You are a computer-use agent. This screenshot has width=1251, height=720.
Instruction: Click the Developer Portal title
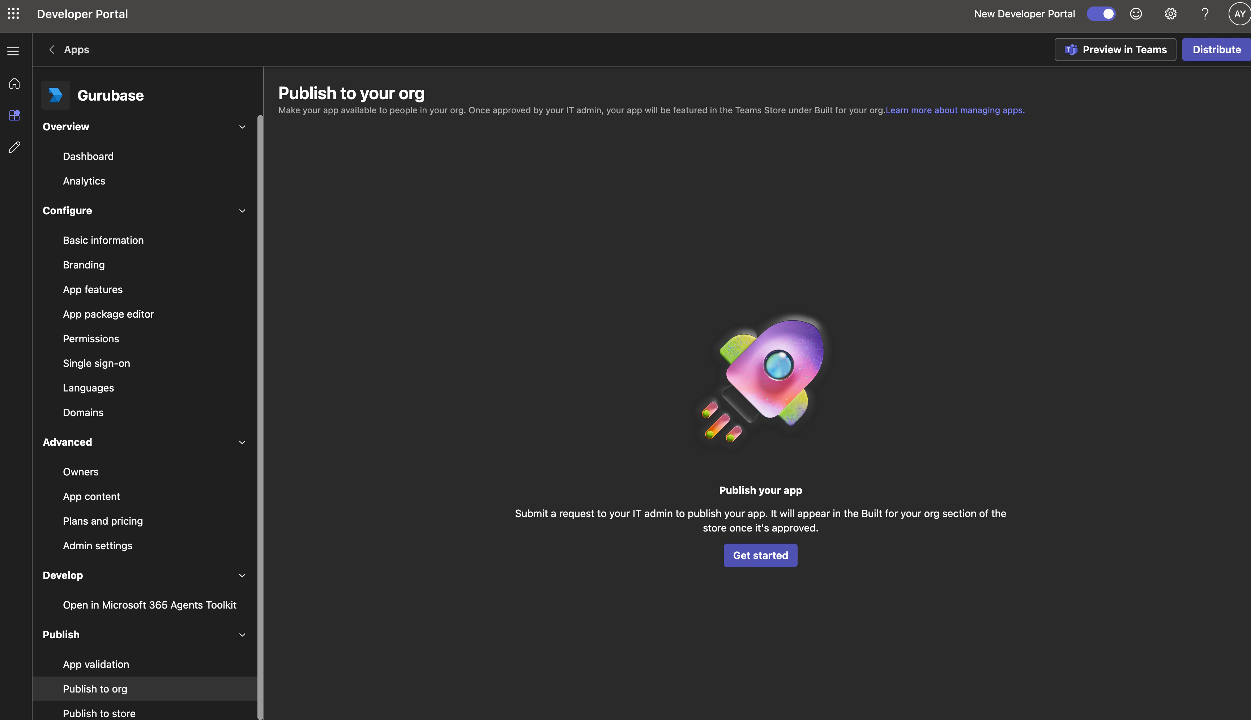click(x=82, y=14)
